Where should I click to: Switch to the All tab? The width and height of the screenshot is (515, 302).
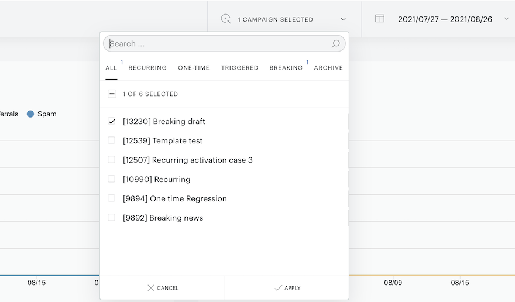point(111,68)
